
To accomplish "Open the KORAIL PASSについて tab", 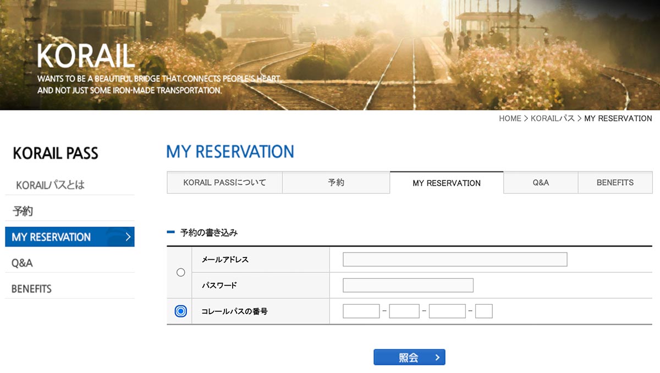I will [224, 183].
